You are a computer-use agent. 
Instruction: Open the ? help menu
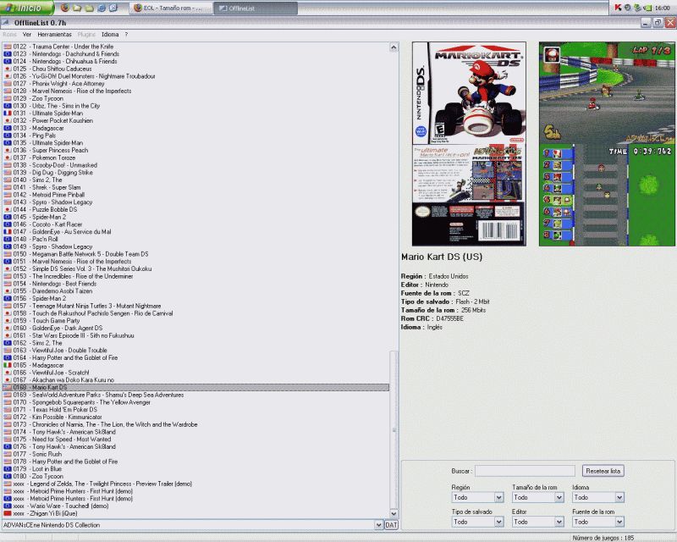[126, 35]
